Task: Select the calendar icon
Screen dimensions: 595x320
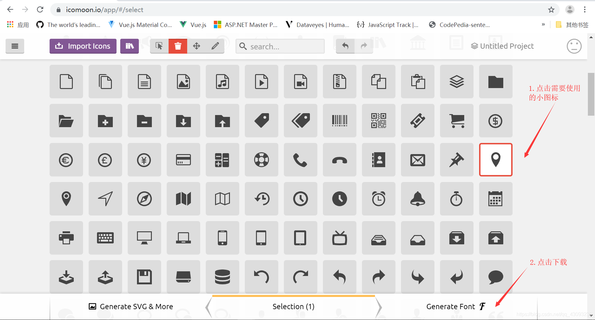Action: pos(496,199)
